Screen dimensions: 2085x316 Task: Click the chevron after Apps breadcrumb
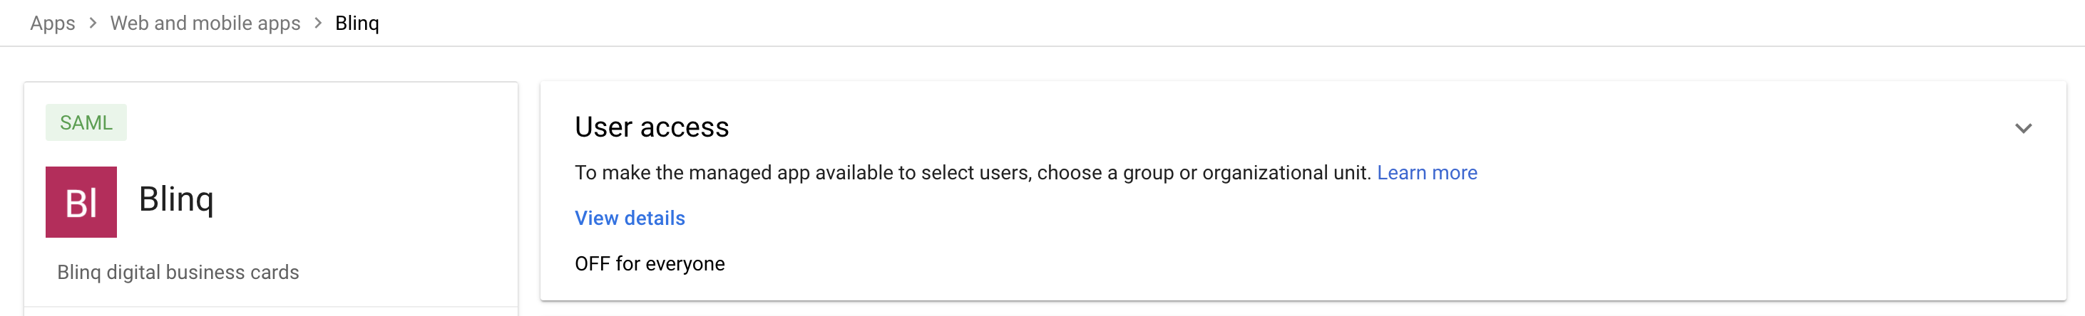(93, 23)
